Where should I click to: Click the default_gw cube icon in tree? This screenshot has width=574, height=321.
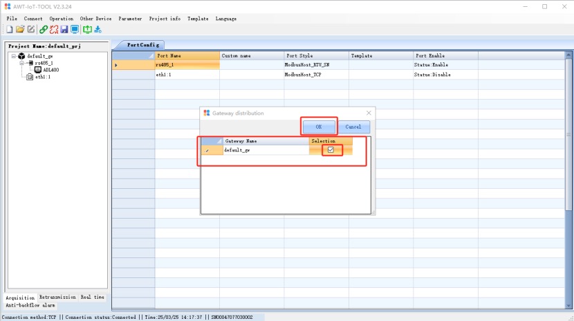pos(21,56)
